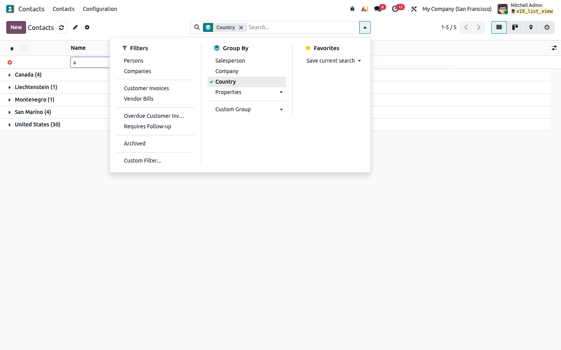The width and height of the screenshot is (561, 350).
Task: Remove the Country group facet
Action: click(241, 28)
